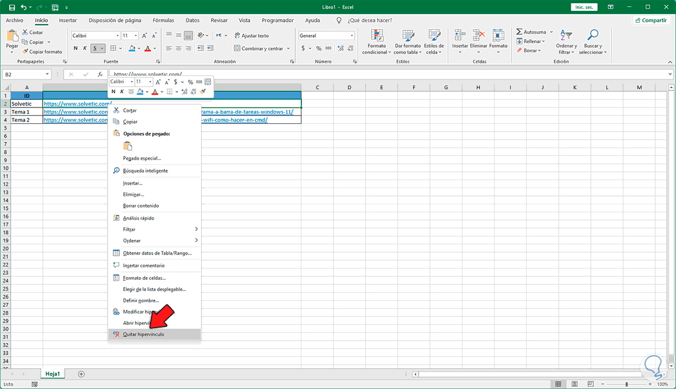Click the insert function fx icon
Viewport: 676px width, 389px height.
[100, 74]
